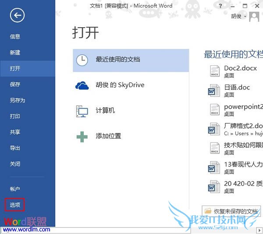Click the question mark help icon
This screenshot has height=234, width=263.
[x=220, y=6]
